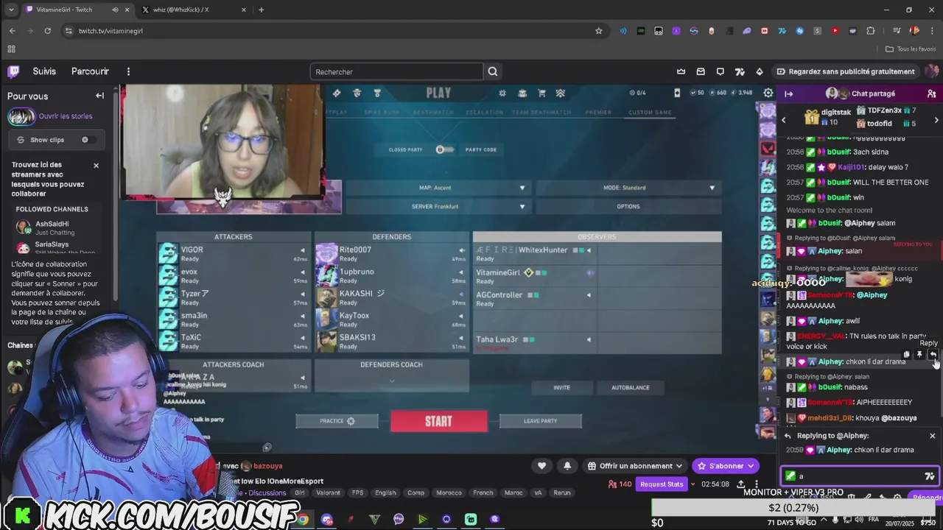This screenshot has width=943, height=530.
Task: Open the chat community users icon
Action: (x=931, y=93)
